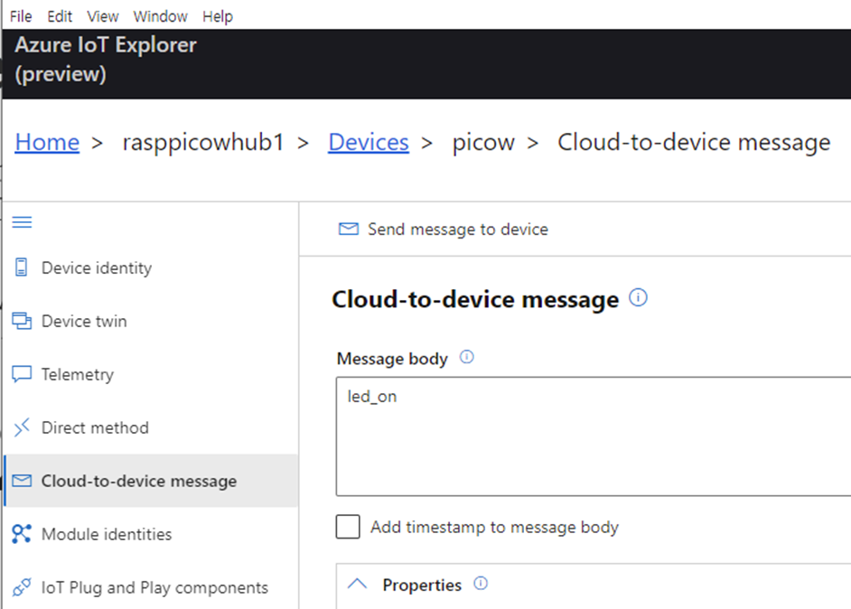Click the Device identity phone icon
The height and width of the screenshot is (609, 851).
pyautogui.click(x=22, y=267)
